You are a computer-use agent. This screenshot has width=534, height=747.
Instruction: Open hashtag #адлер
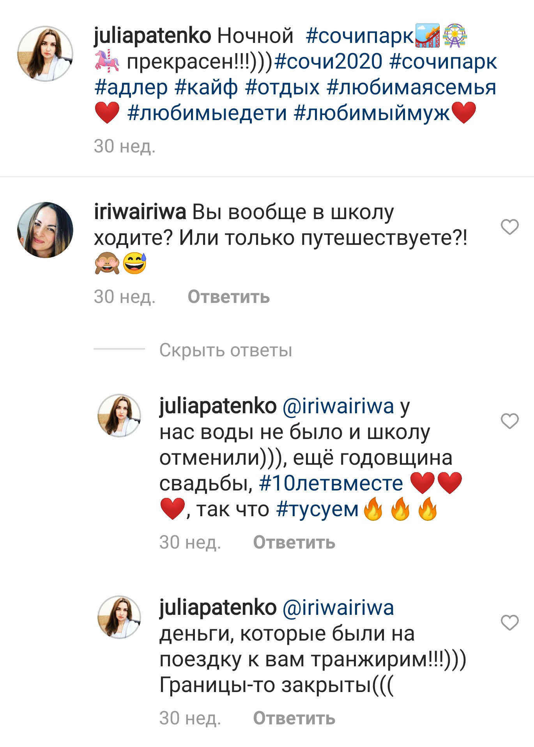point(131,87)
